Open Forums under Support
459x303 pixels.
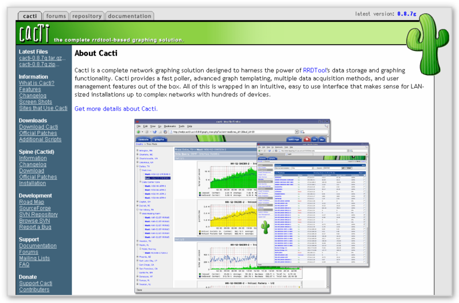pos(28,252)
